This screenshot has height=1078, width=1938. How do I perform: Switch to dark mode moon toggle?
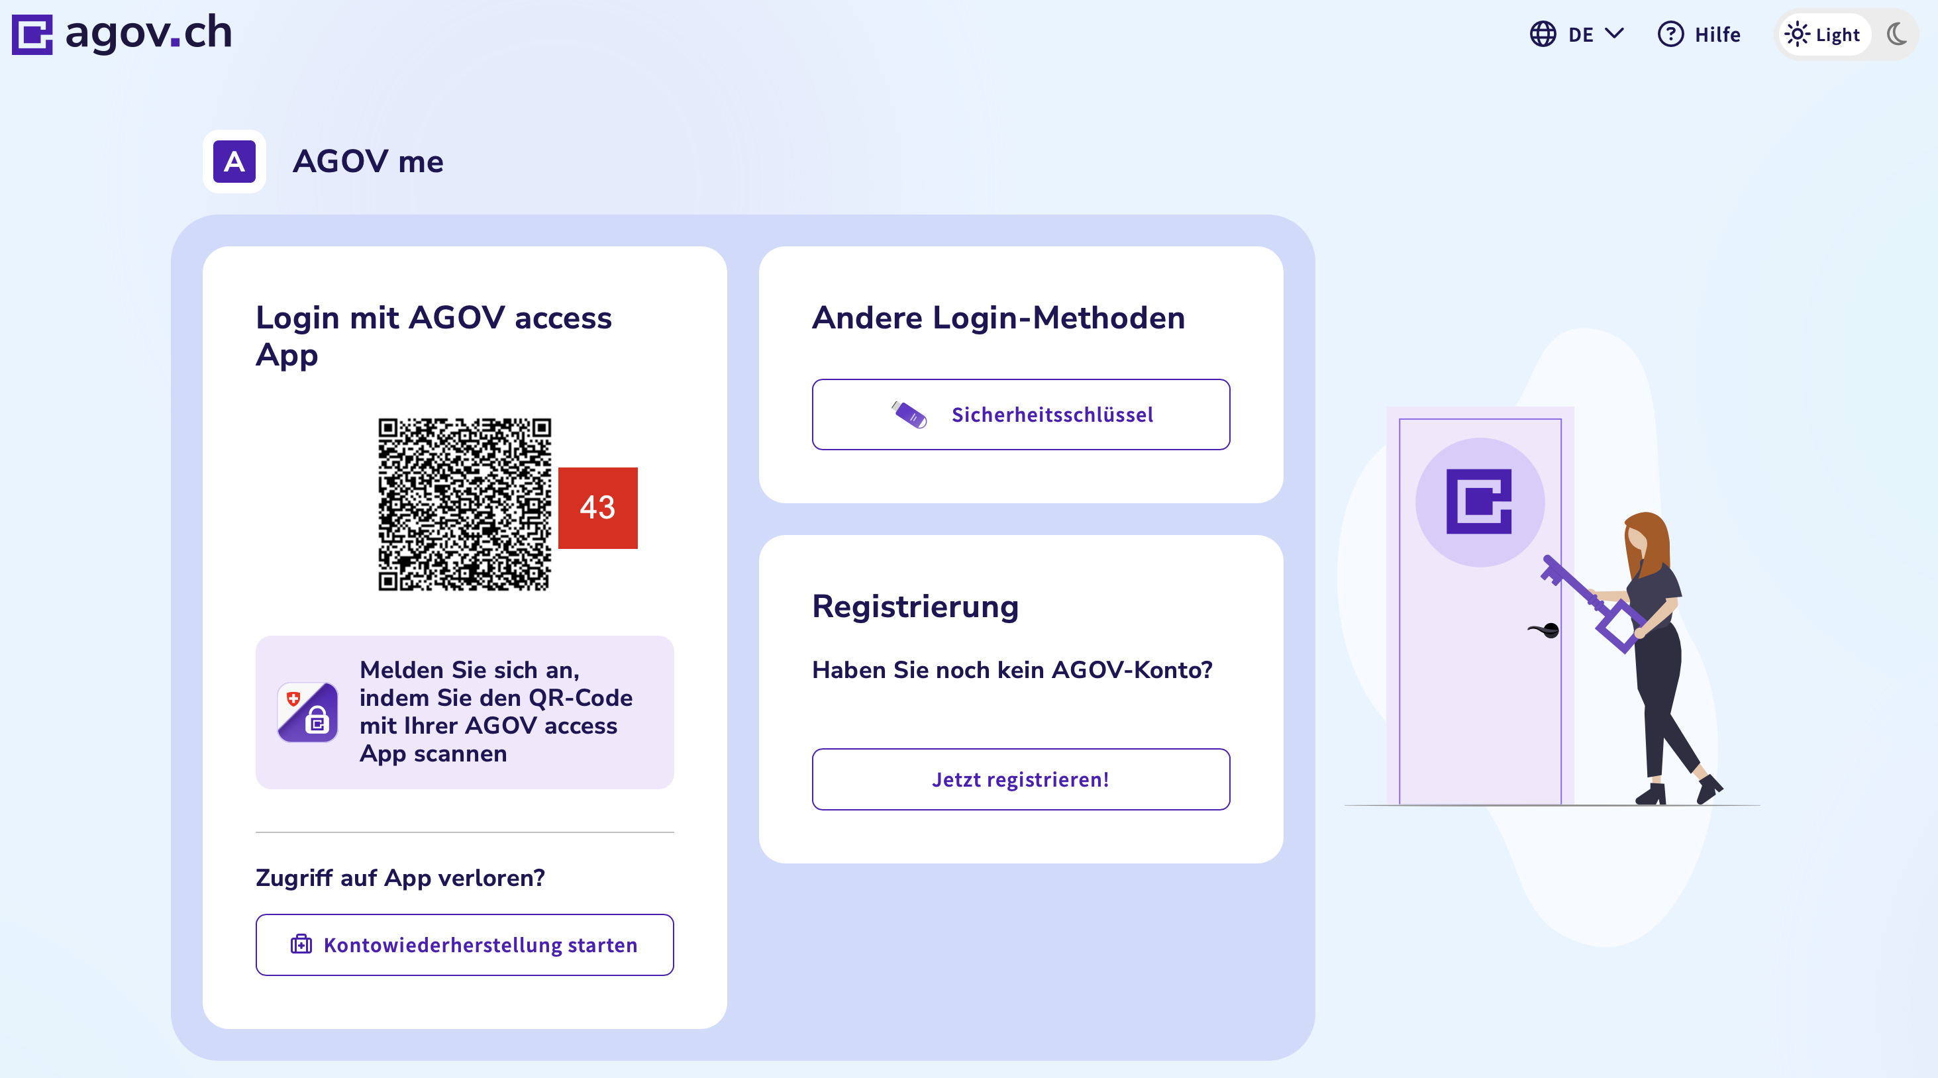1897,34
